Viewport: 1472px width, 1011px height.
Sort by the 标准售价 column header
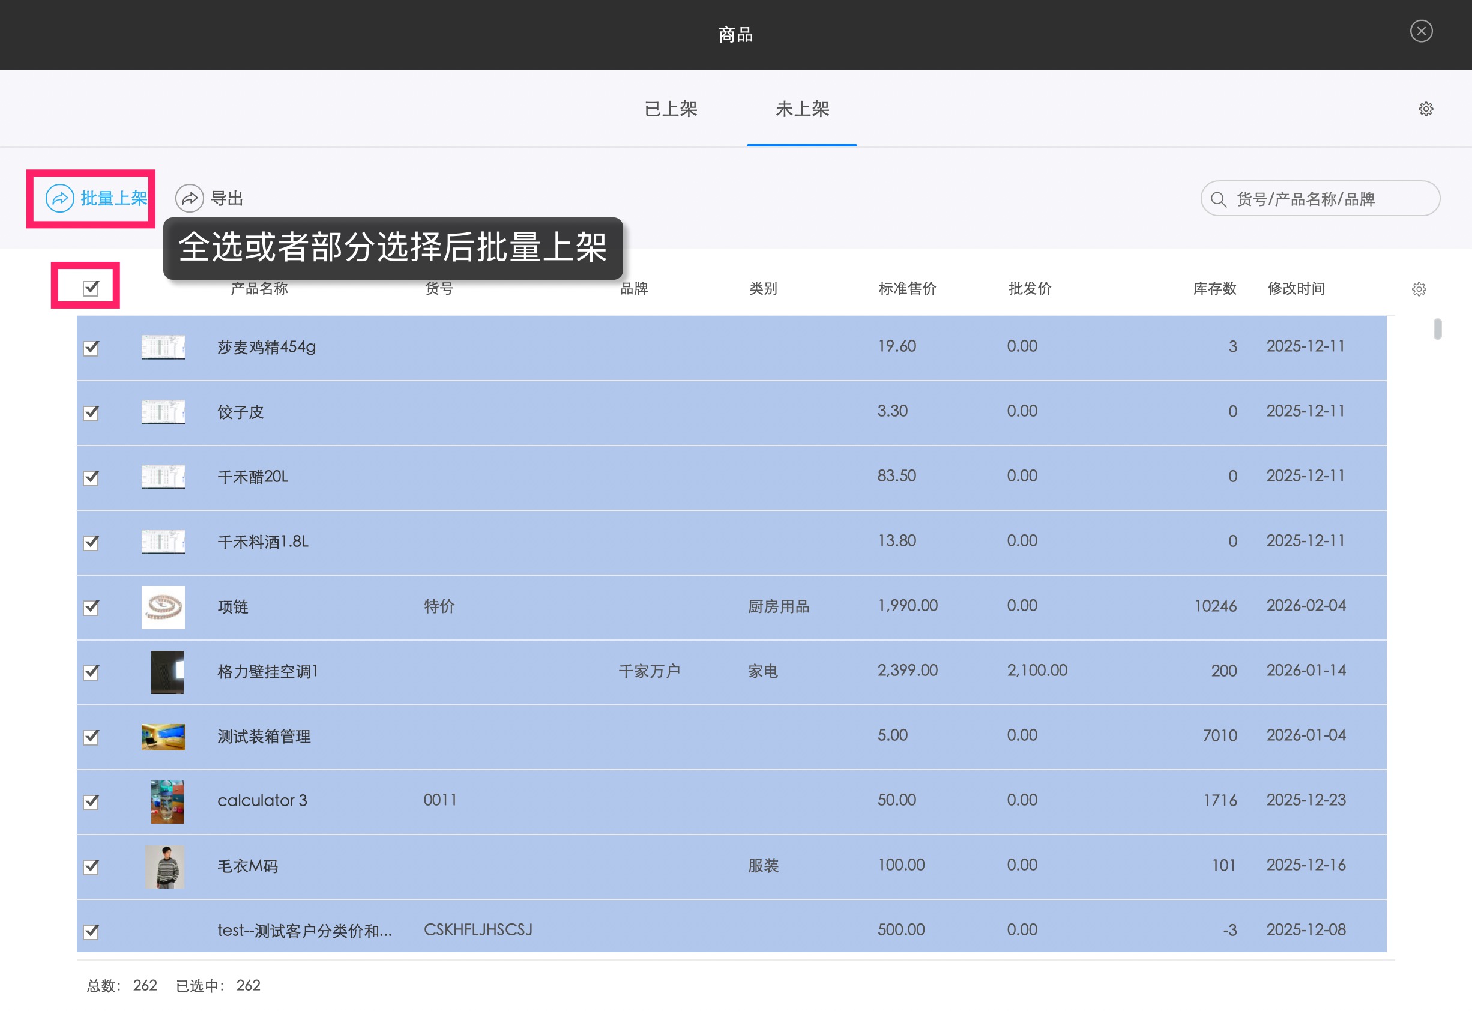click(x=908, y=289)
